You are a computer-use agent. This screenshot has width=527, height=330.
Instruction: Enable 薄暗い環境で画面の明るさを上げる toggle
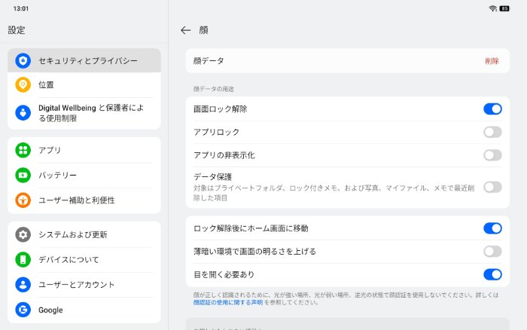pos(492,251)
